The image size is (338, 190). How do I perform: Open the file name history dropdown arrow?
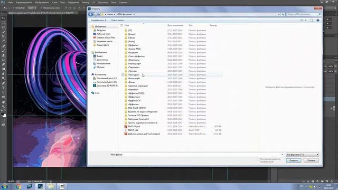click(x=282, y=155)
